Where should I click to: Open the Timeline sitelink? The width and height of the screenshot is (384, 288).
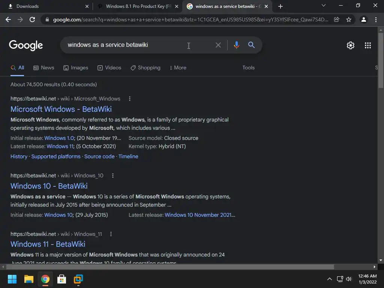[128, 156]
